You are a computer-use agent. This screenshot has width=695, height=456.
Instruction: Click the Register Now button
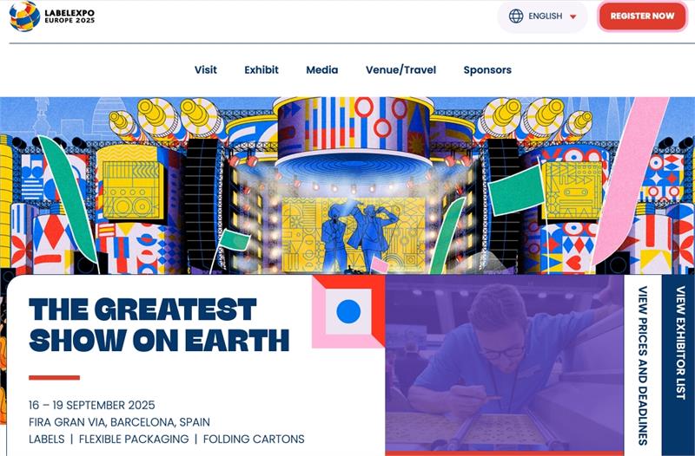[x=642, y=16]
